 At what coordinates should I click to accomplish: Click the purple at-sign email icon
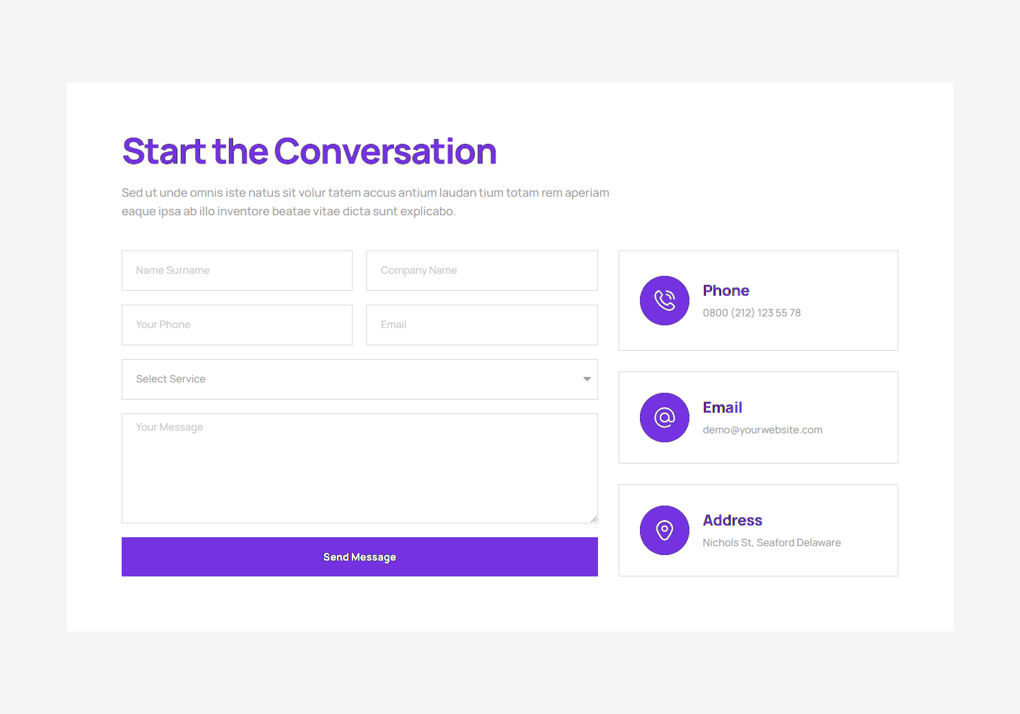coord(664,418)
